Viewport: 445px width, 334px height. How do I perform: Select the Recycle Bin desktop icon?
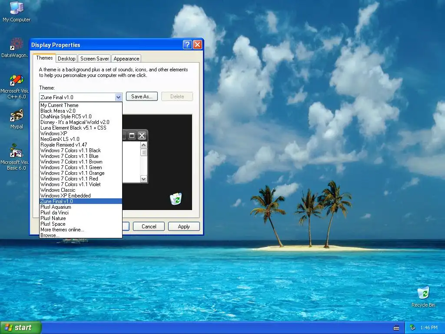(x=423, y=297)
